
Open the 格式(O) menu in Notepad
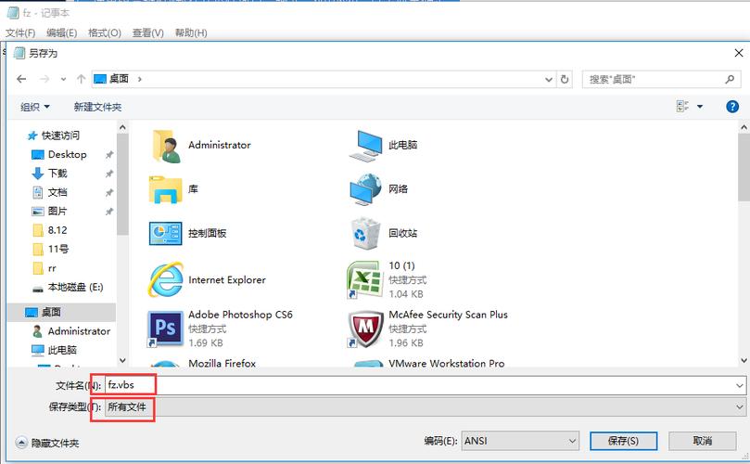pyautogui.click(x=105, y=33)
